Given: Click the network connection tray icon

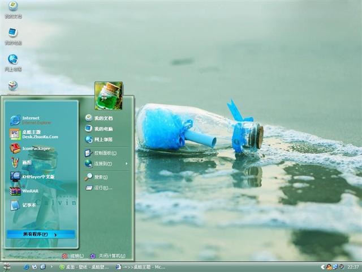Looking at the screenshot, I should 335,267.
